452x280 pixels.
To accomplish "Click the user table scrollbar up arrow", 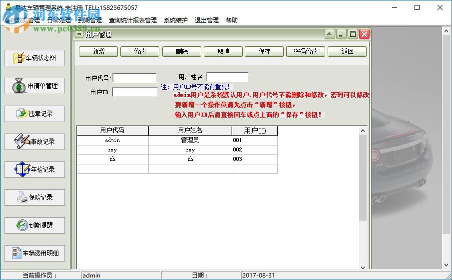I will pos(363,131).
